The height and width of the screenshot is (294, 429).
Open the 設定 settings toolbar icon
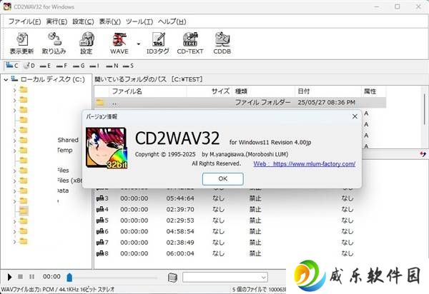pyautogui.click(x=87, y=43)
